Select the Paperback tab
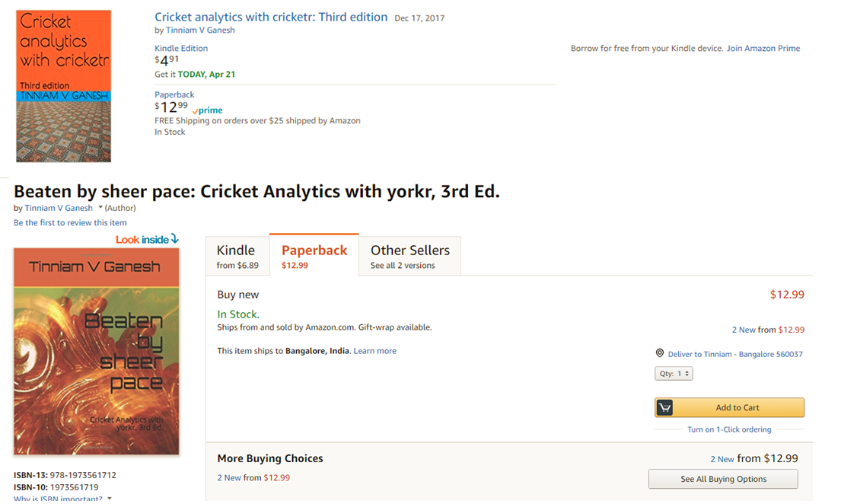 314,256
